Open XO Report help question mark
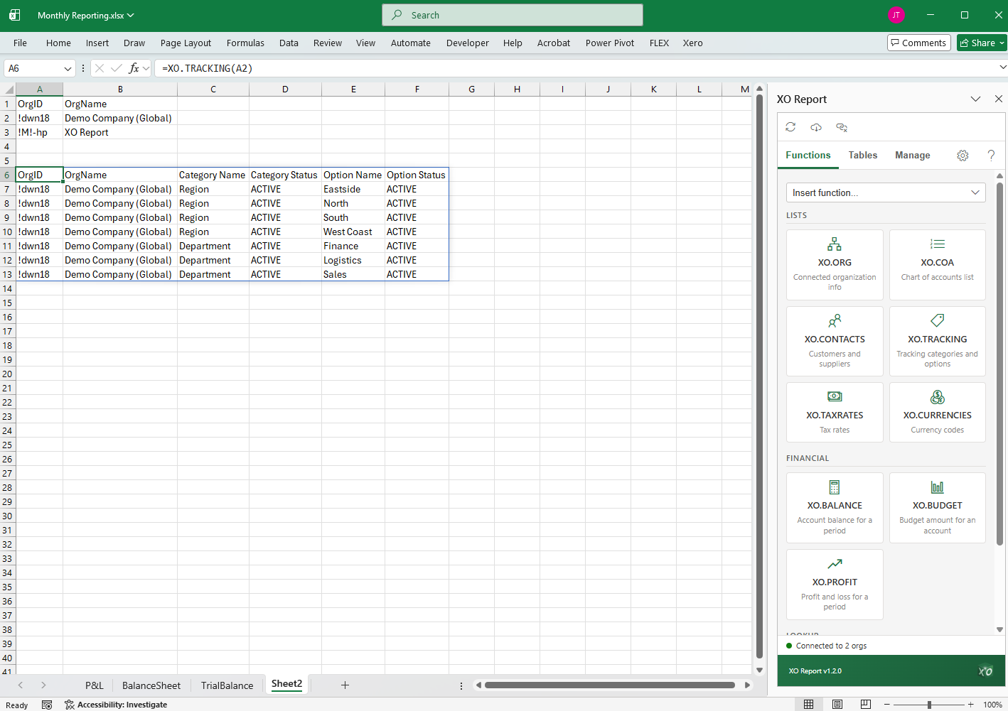Screen dimensions: 1008x711 [991, 156]
